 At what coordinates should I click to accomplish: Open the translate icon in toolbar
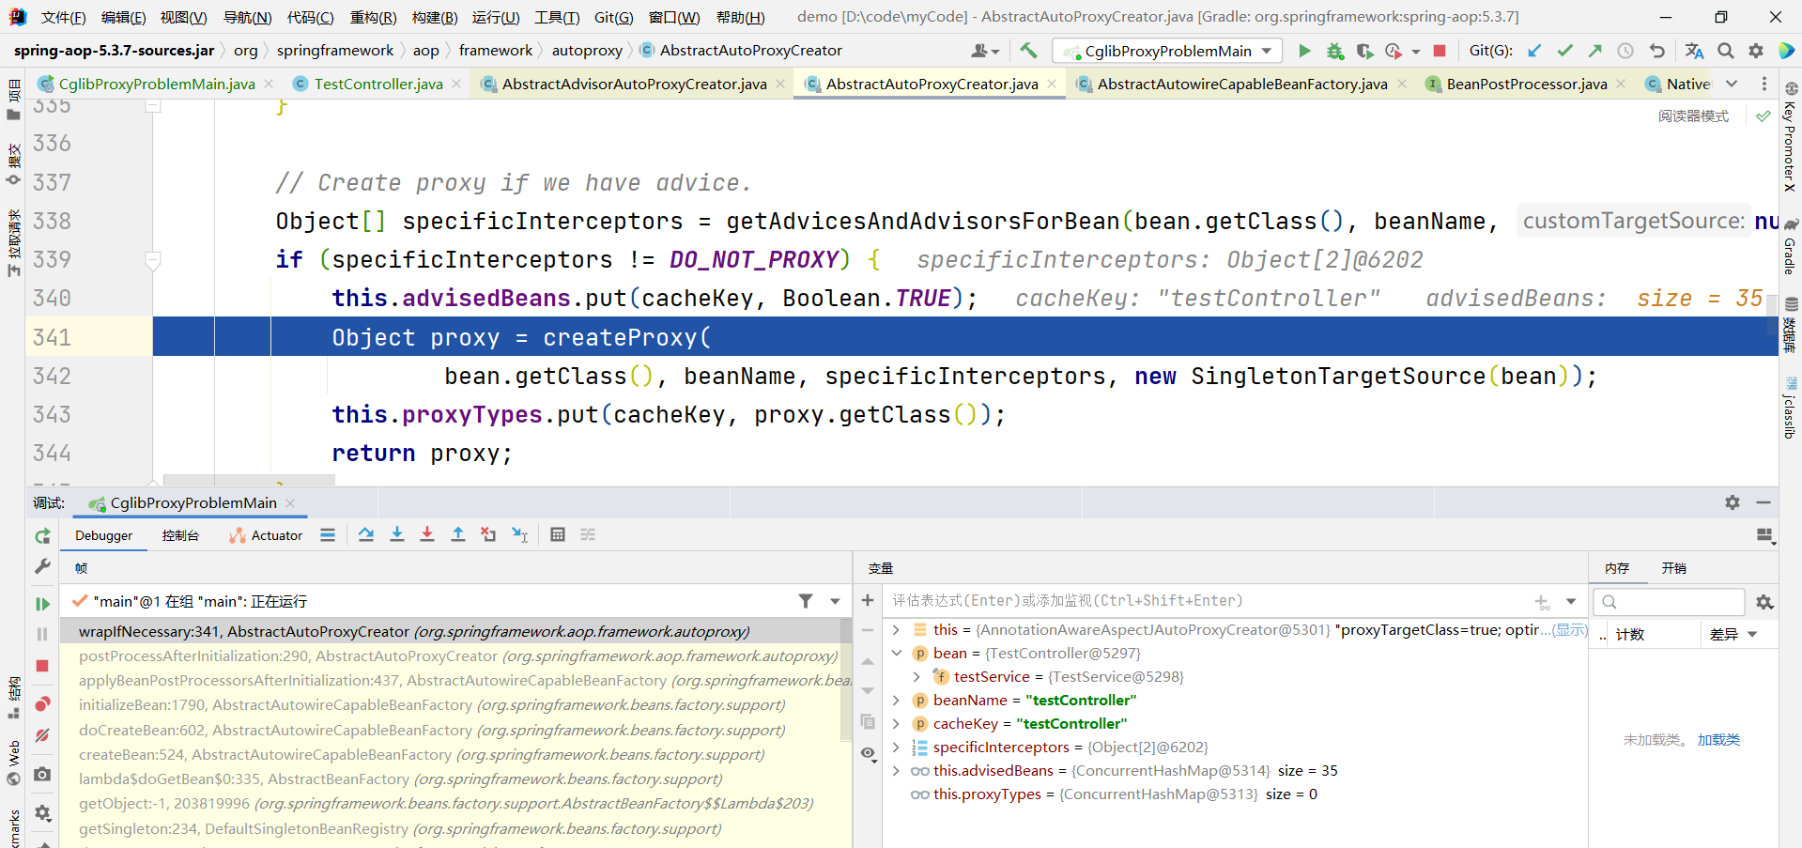[1694, 51]
